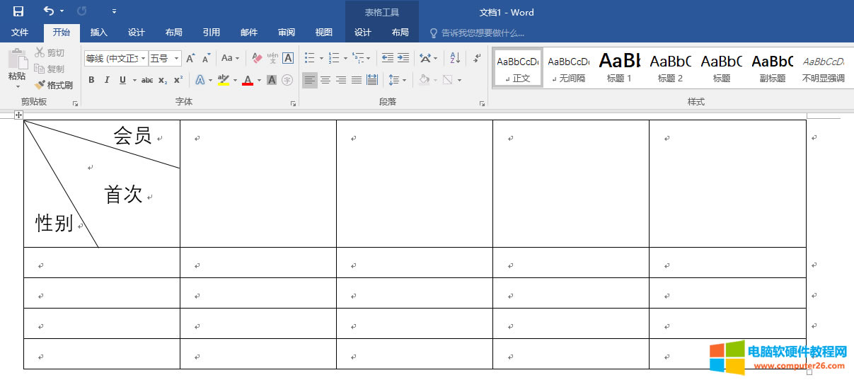
Task: Click the sort icon in paragraph group
Action: coord(455,58)
